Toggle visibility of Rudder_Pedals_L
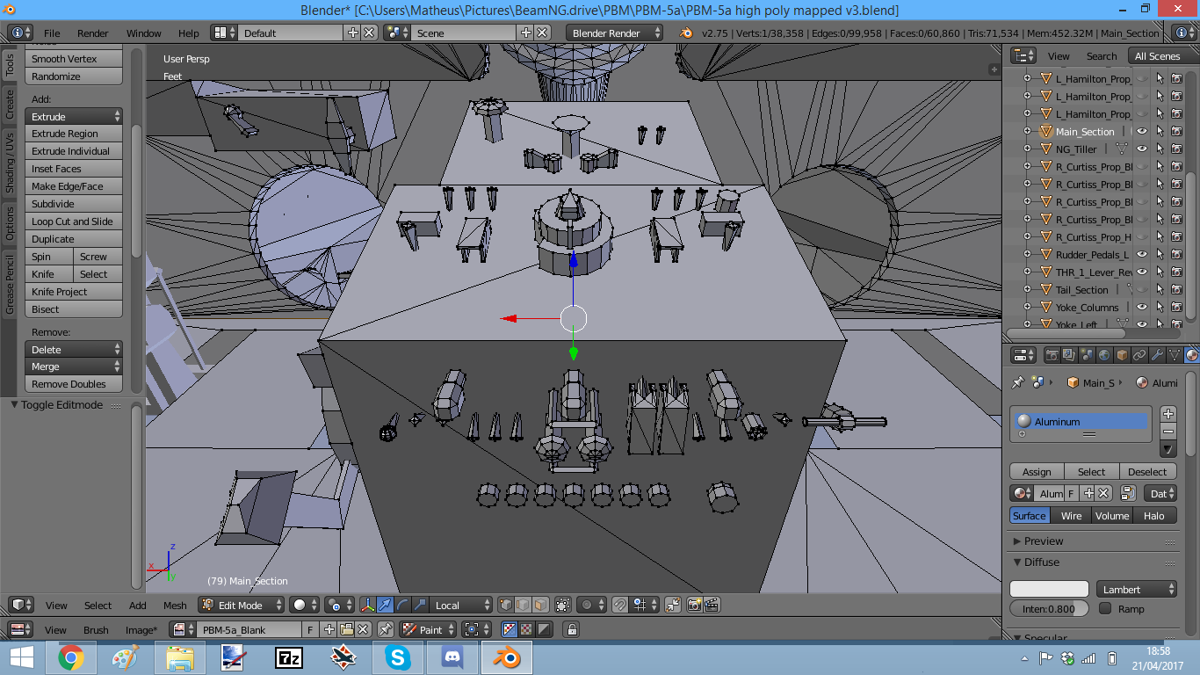Screen dimensions: 1200x675 1142,254
